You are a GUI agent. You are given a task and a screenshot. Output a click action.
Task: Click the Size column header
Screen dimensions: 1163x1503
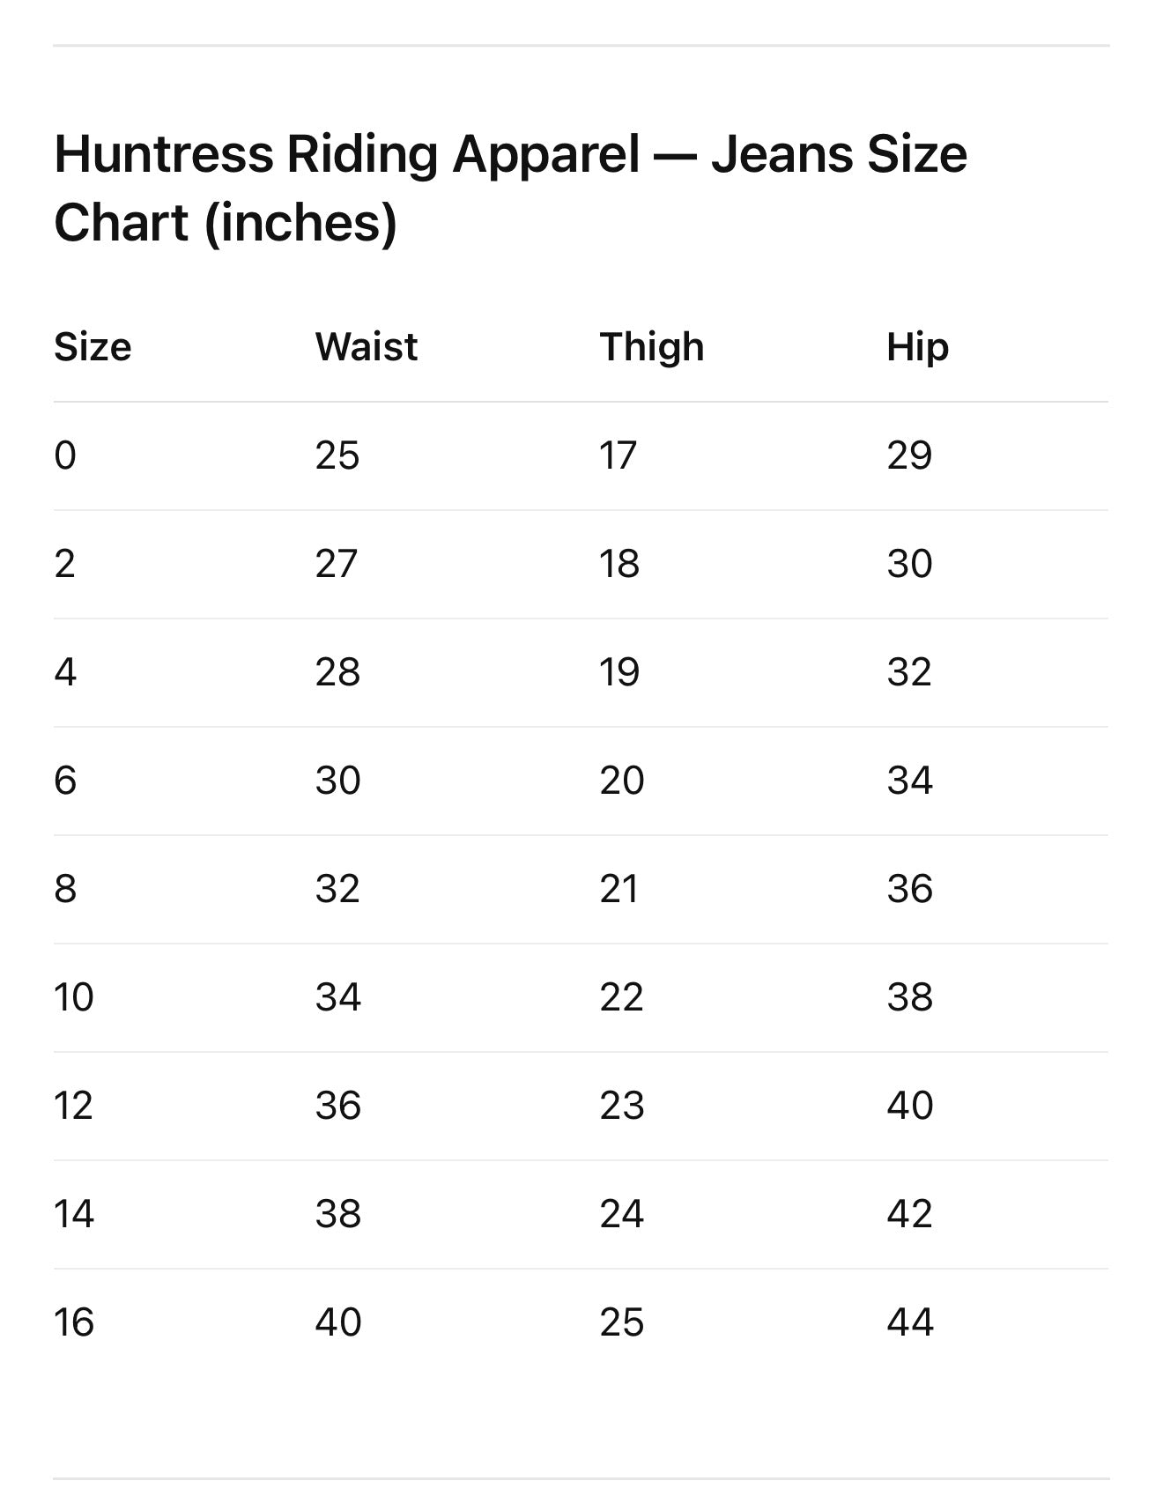[x=93, y=347]
